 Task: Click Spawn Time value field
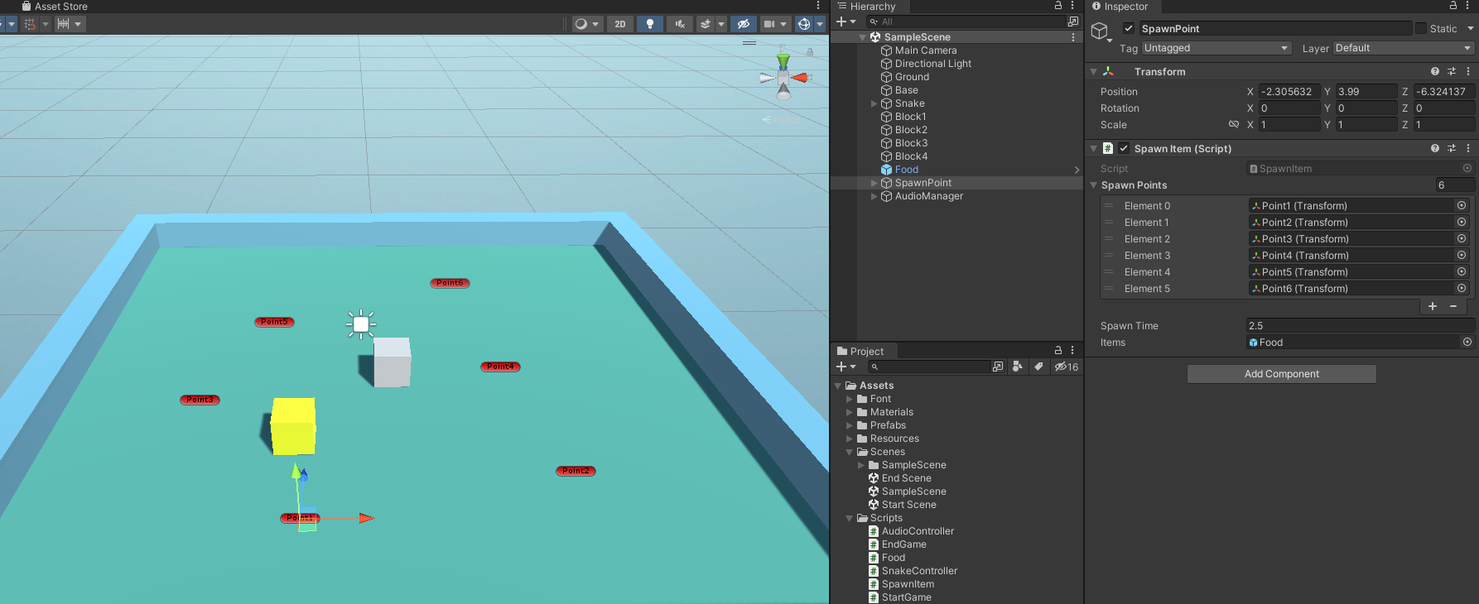tap(1360, 326)
